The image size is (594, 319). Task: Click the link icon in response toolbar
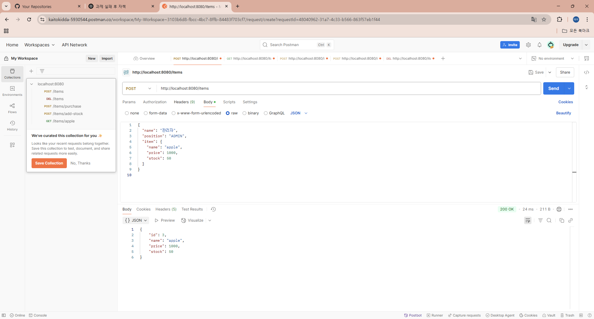pyautogui.click(x=571, y=220)
